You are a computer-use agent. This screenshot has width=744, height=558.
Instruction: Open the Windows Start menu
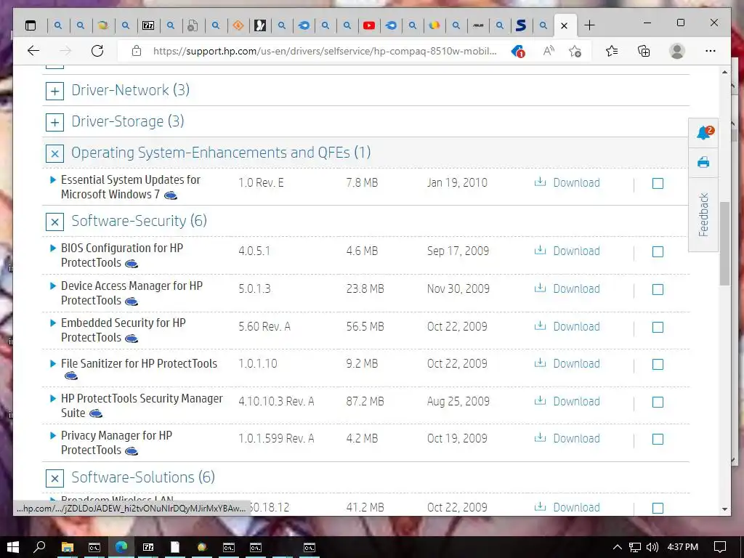(x=13, y=547)
